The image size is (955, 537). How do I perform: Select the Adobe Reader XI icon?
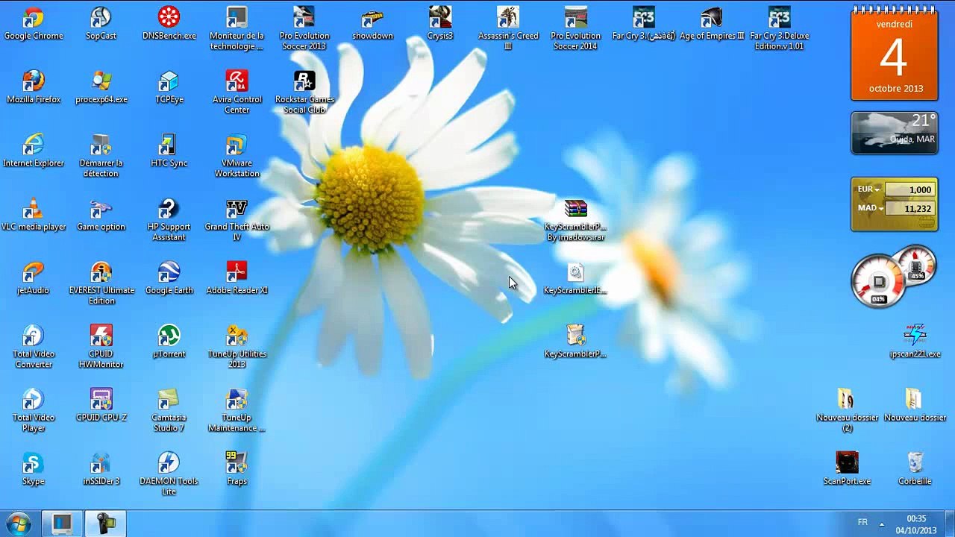237,277
